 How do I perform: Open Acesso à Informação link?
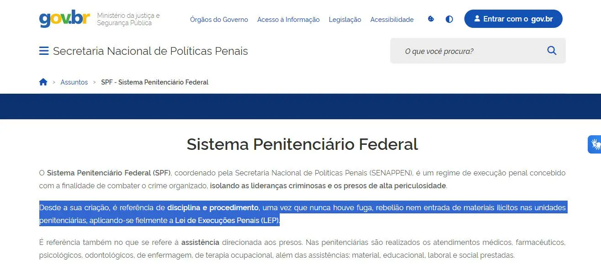point(288,20)
